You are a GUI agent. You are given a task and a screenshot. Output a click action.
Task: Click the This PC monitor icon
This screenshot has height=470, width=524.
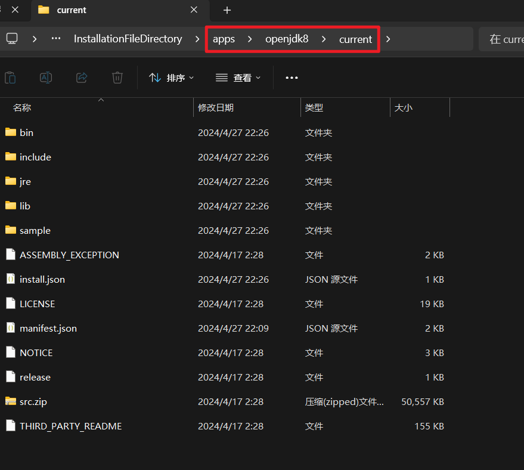point(12,39)
